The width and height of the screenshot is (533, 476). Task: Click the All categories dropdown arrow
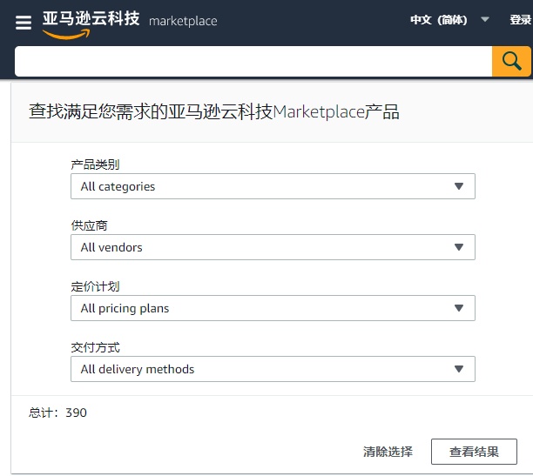pyautogui.click(x=459, y=186)
